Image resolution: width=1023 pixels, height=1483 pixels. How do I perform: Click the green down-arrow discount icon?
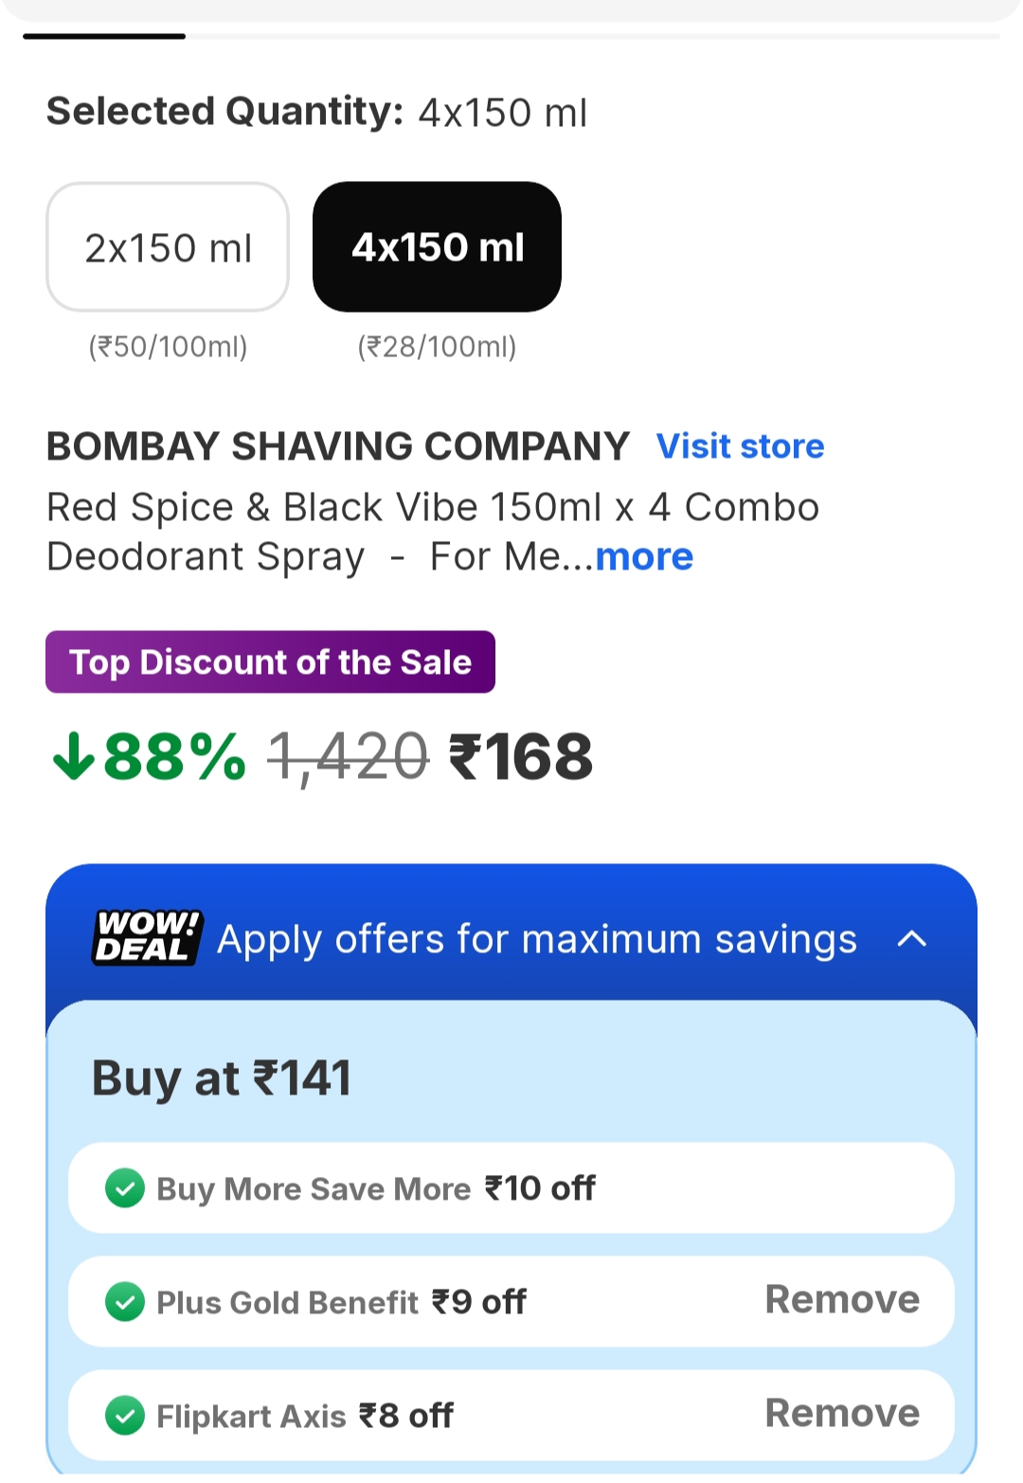73,757
